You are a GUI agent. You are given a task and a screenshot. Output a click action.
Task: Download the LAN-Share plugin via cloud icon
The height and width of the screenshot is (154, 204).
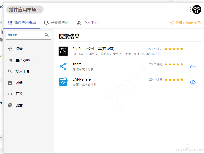pyautogui.click(x=193, y=82)
